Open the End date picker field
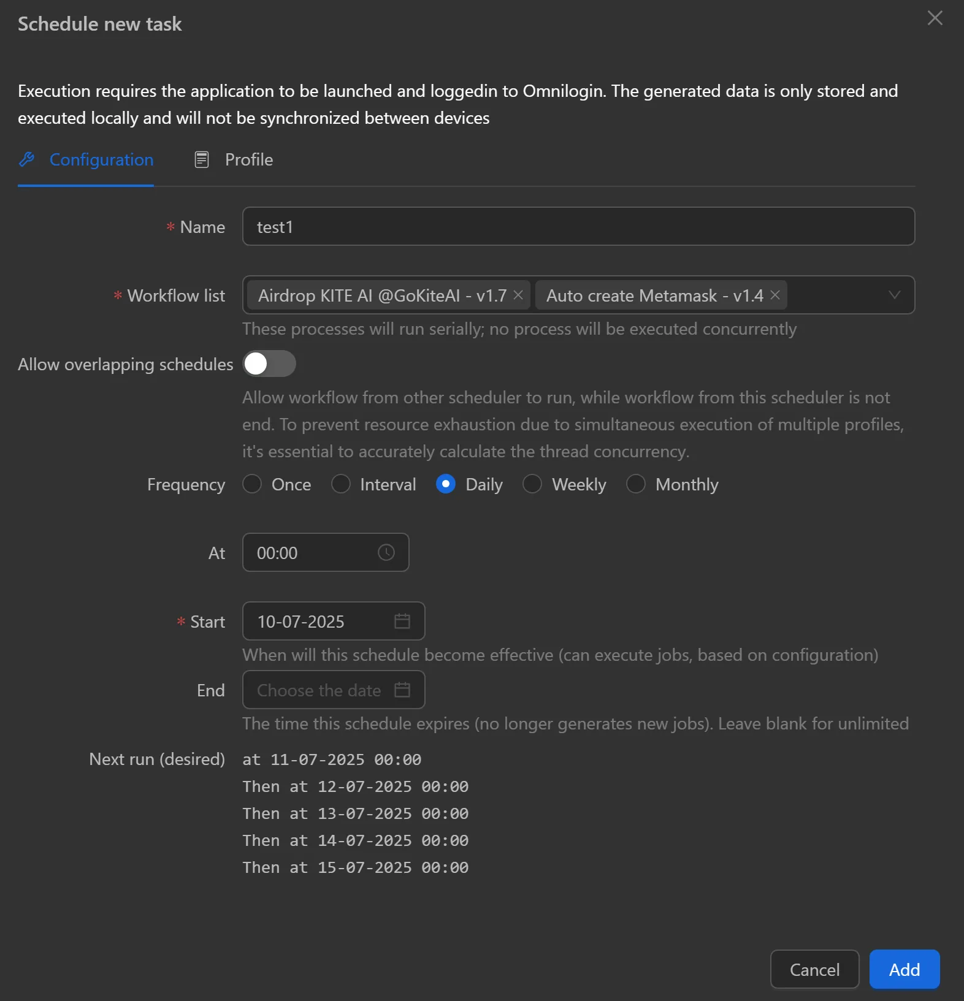 pyautogui.click(x=319, y=690)
